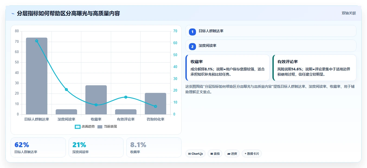Click the icon inside the 表格 chip
The image size is (367, 168).
pos(212,154)
